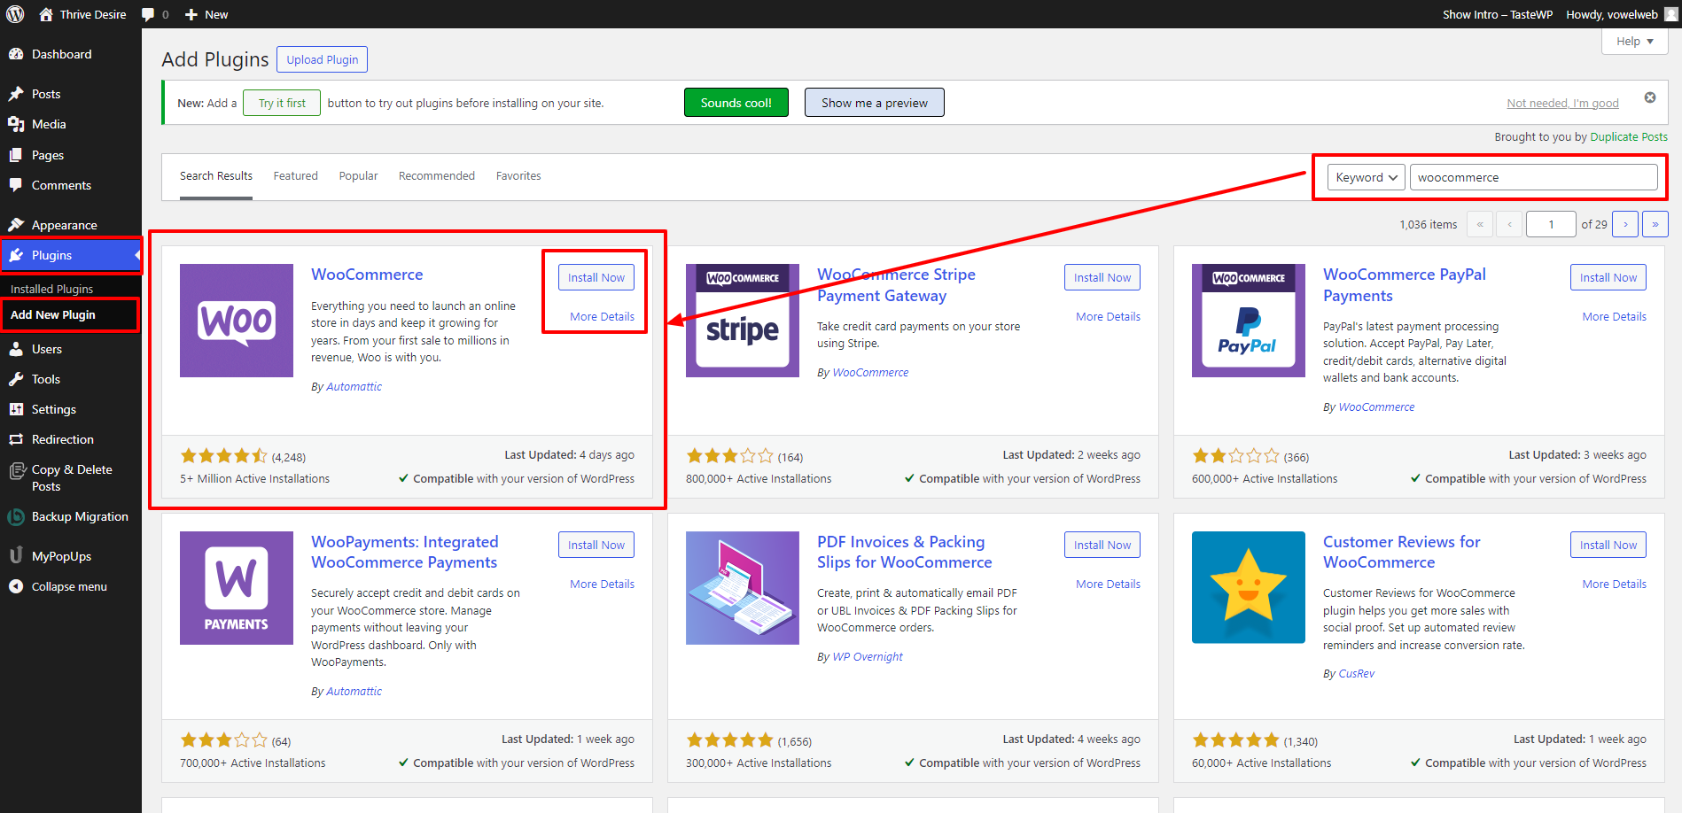The width and height of the screenshot is (1682, 813).
Task: Click the plus New item in admin bar
Action: click(x=206, y=14)
